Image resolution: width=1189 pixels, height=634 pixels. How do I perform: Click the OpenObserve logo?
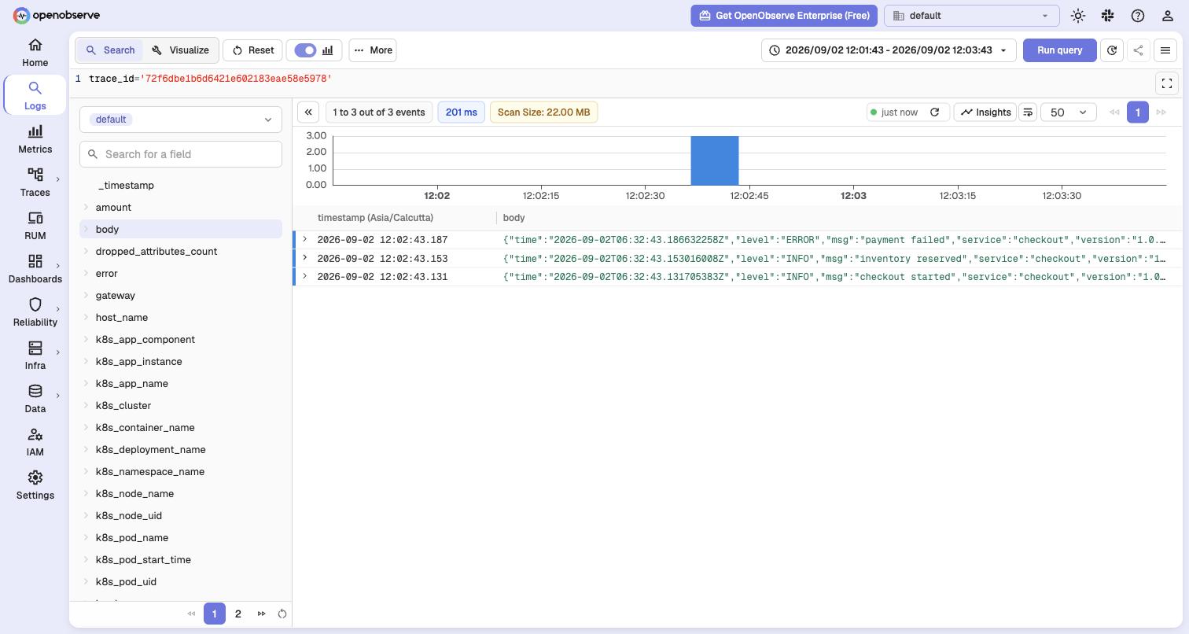(57, 15)
